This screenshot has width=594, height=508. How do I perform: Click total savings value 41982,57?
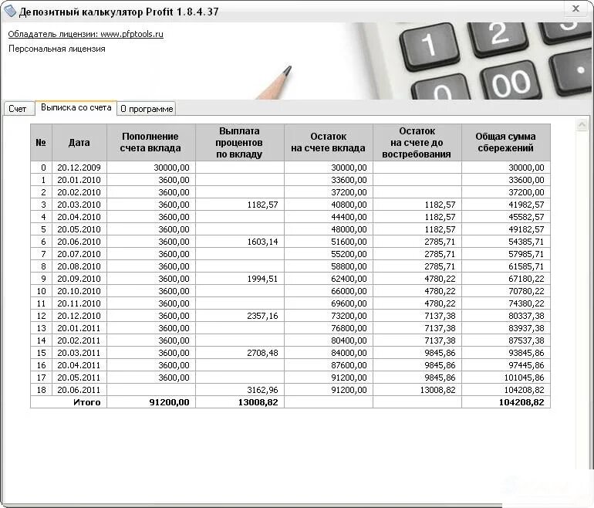coord(506,205)
